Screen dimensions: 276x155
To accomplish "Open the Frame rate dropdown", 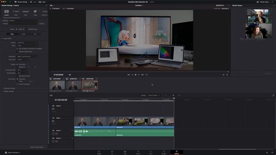I will coord(22,59).
